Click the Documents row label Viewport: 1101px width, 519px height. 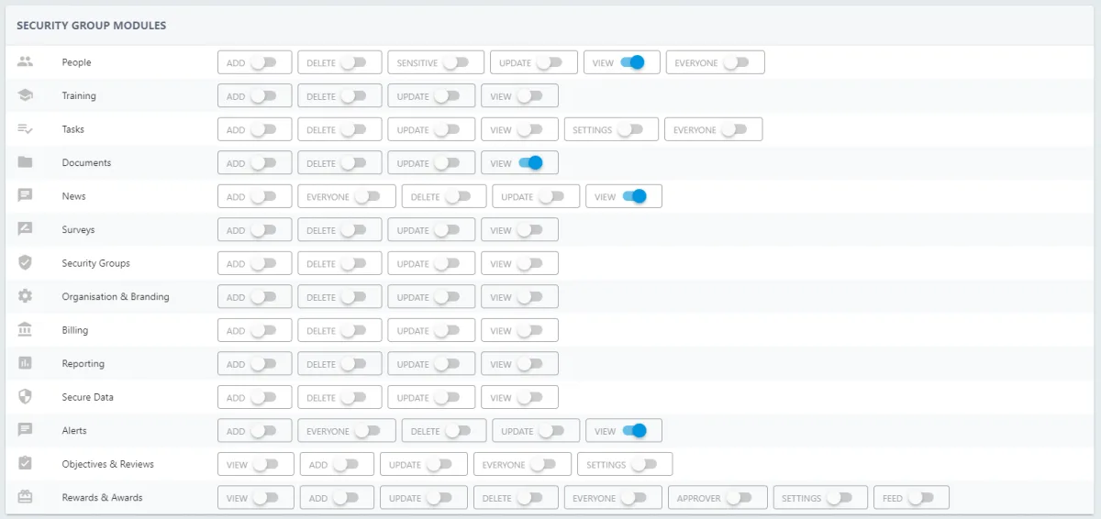(x=86, y=162)
